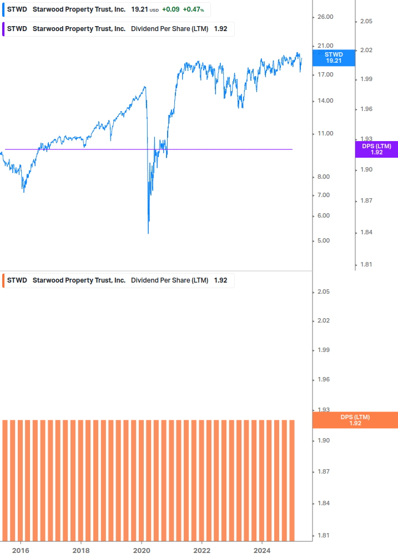Click the 1.99 label on the lower pane axis

point(324,350)
